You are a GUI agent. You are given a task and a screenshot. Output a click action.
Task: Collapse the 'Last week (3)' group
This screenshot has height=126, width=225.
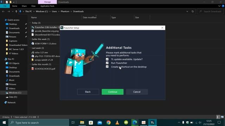click(30, 48)
